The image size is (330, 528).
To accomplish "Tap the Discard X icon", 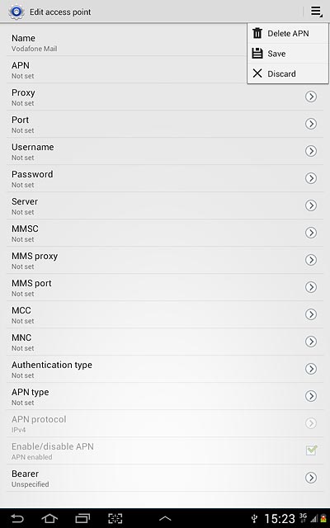I will pyautogui.click(x=257, y=73).
